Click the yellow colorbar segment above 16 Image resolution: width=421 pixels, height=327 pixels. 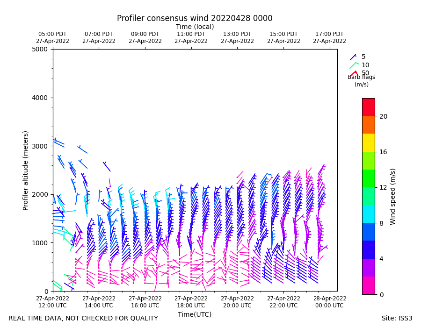(x=369, y=142)
